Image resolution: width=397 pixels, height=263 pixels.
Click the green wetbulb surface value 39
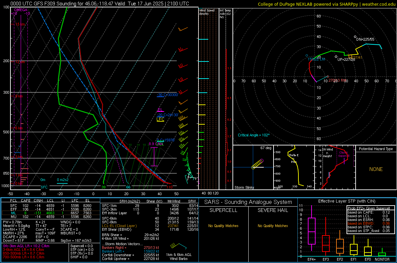[x=103, y=187]
